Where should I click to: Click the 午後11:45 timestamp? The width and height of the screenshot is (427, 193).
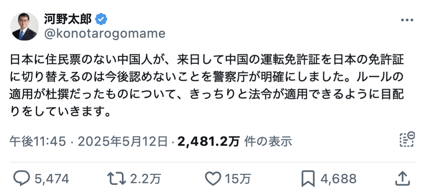pyautogui.click(x=38, y=142)
